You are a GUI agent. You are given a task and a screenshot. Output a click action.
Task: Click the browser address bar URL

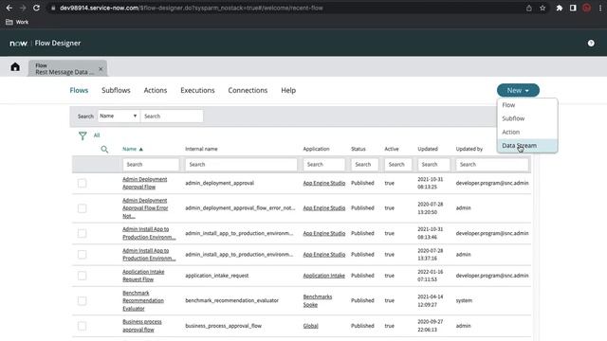(192, 8)
